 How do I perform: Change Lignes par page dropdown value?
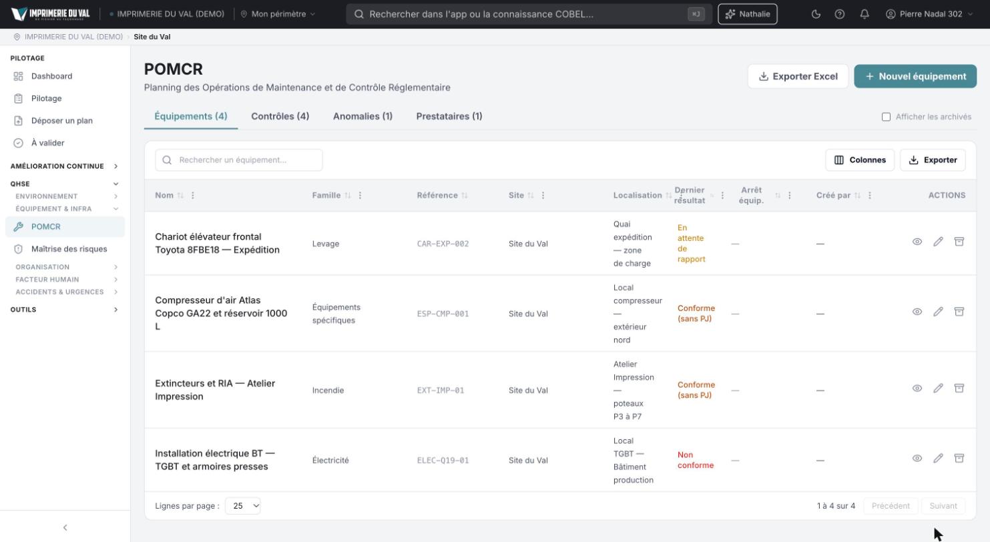click(243, 506)
